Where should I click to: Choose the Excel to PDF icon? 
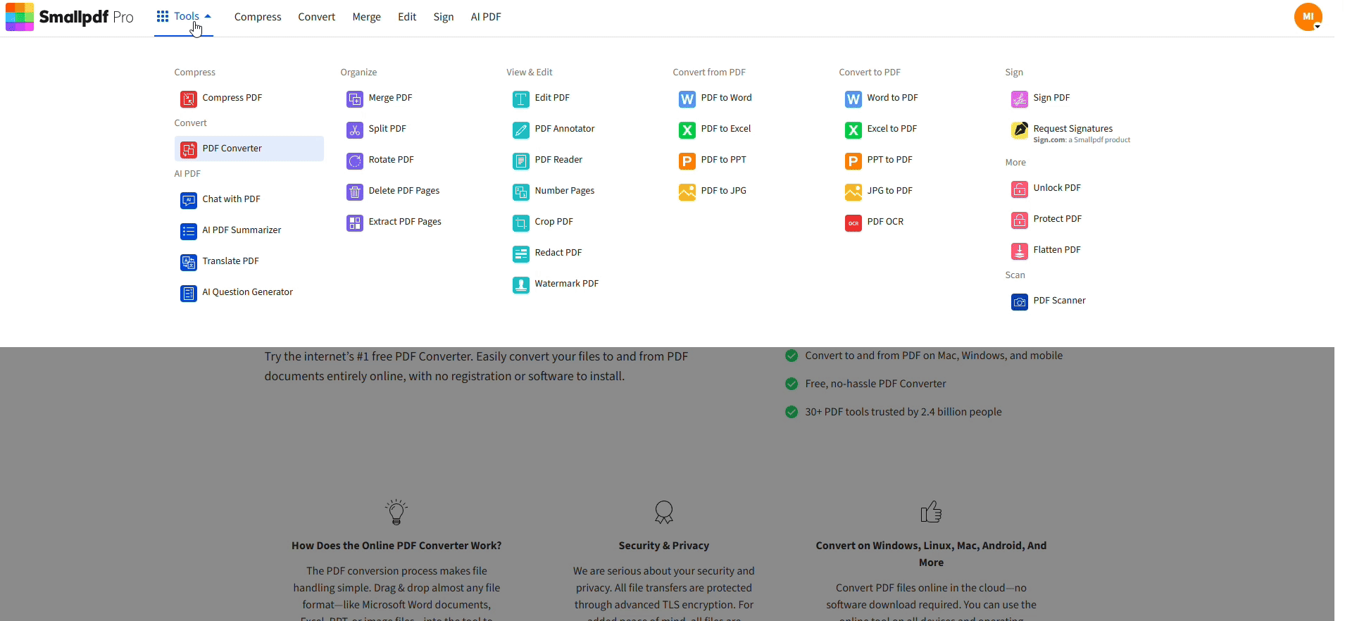click(853, 130)
